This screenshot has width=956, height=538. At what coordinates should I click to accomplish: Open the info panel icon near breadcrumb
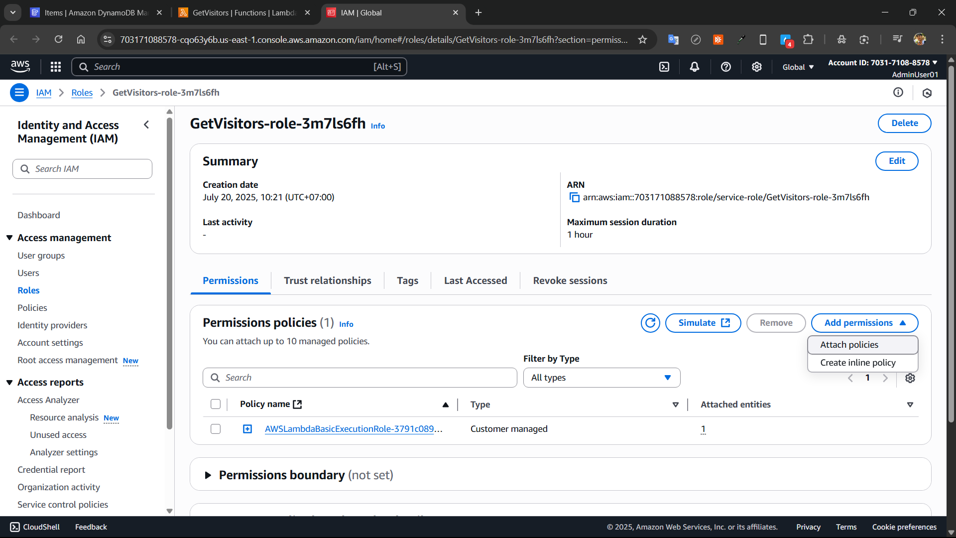[898, 92]
